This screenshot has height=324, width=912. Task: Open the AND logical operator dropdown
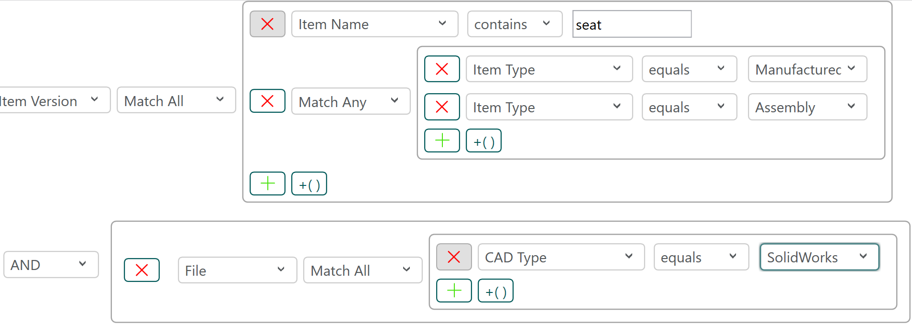pyautogui.click(x=51, y=265)
